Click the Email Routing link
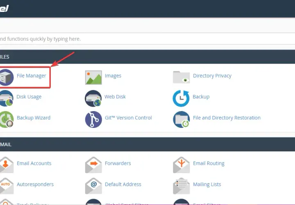Viewport: 295px width, 205px height. pyautogui.click(x=209, y=164)
